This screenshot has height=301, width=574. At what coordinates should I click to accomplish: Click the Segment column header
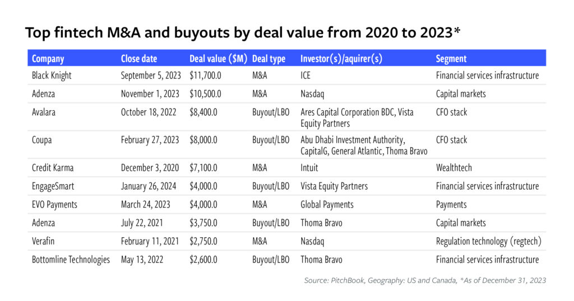click(451, 59)
